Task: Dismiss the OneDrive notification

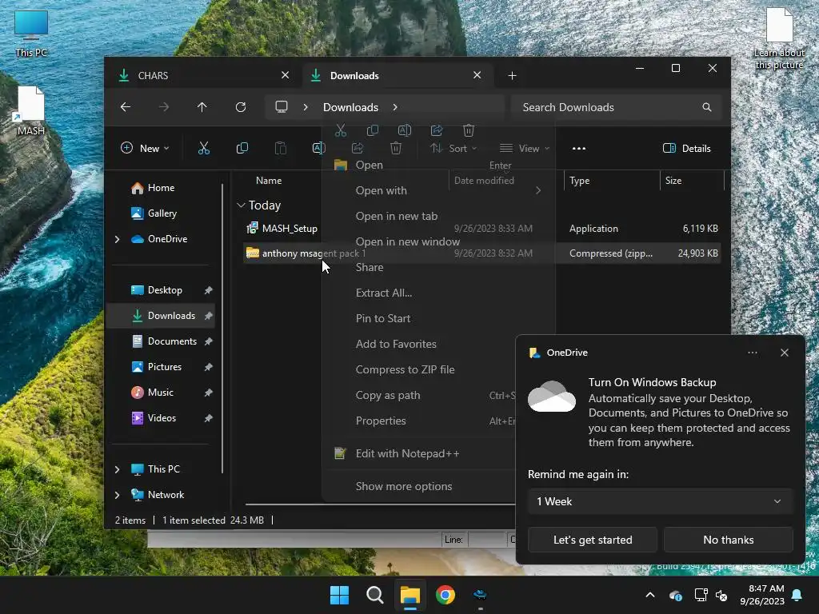Action: (x=784, y=353)
